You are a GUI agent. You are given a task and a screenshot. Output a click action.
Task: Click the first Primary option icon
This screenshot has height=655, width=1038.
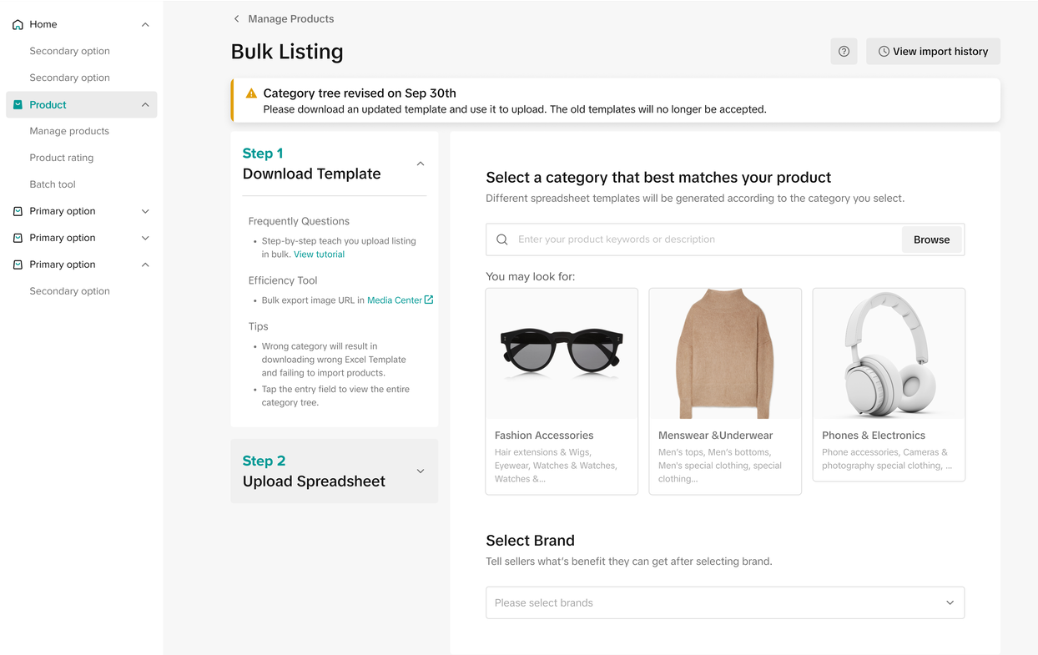pos(18,212)
